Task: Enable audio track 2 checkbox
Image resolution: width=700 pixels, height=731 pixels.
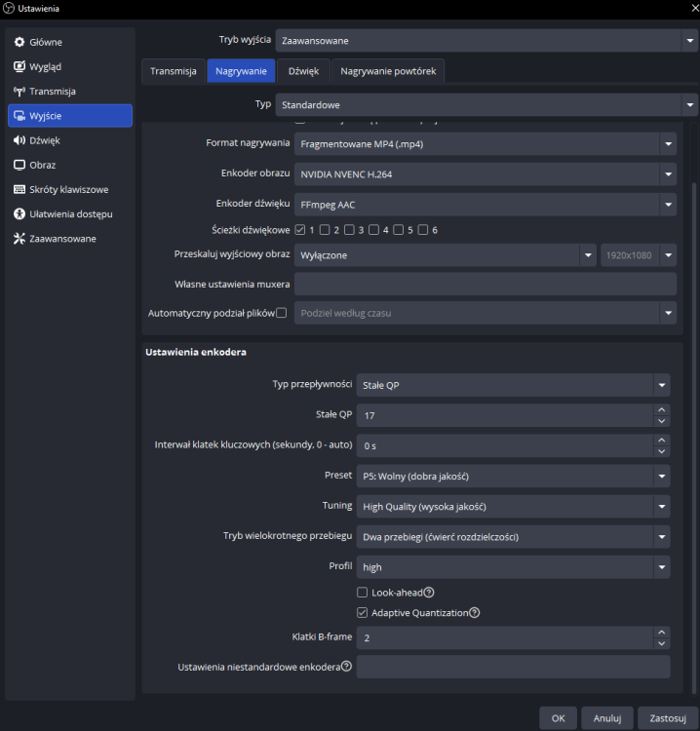Action: pos(325,230)
